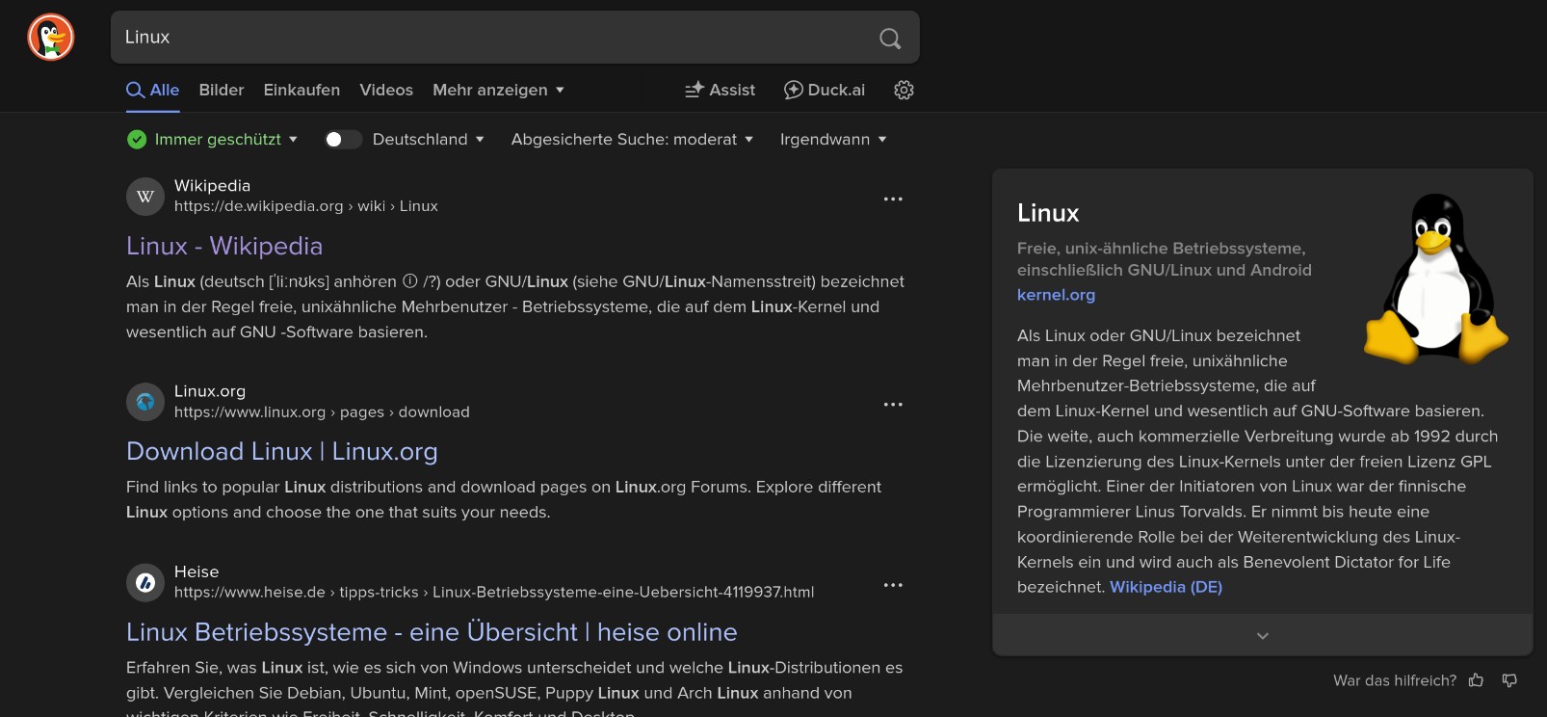Click the DuckDuckGo logo

(51, 38)
